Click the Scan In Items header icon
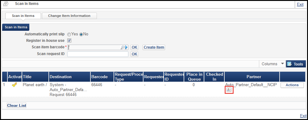 pos(6,4)
